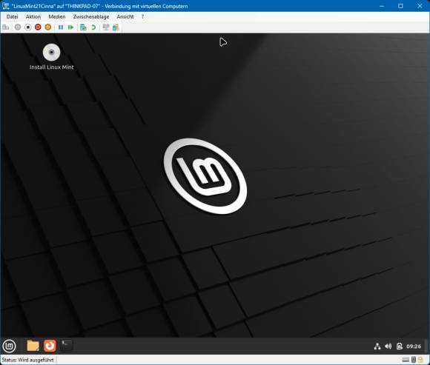
Task: Create a checkpoint using the toolbar icon
Action: 83,27
